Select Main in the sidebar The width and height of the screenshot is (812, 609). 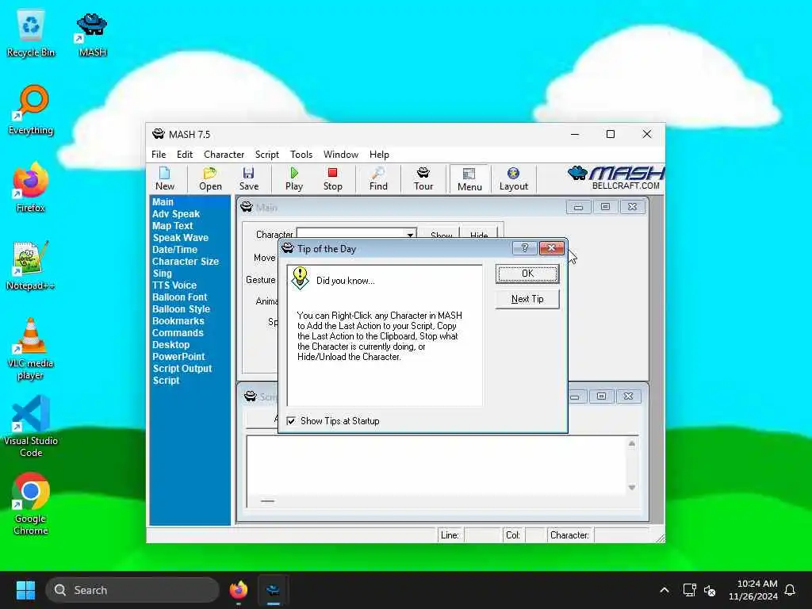tap(163, 202)
